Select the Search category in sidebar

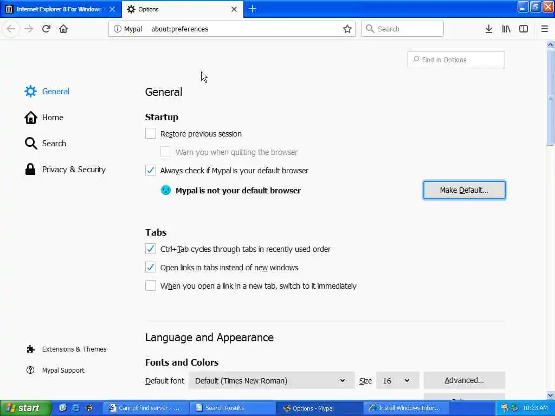pos(46,143)
